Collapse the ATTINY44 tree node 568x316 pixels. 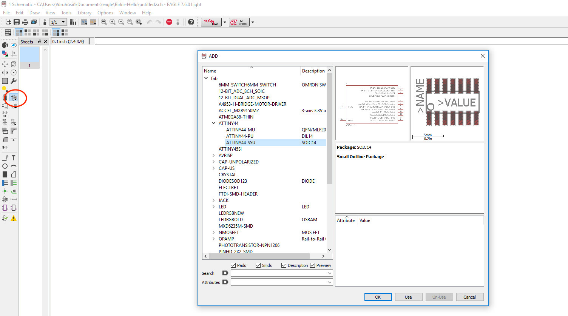point(213,123)
